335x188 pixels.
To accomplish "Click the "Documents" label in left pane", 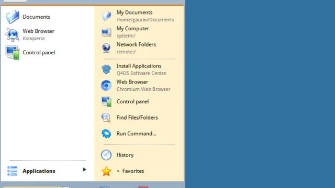I will coord(36,17).
